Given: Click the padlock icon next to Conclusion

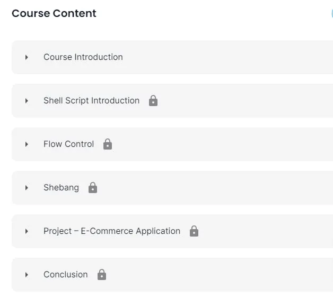Looking at the screenshot, I should [102, 275].
